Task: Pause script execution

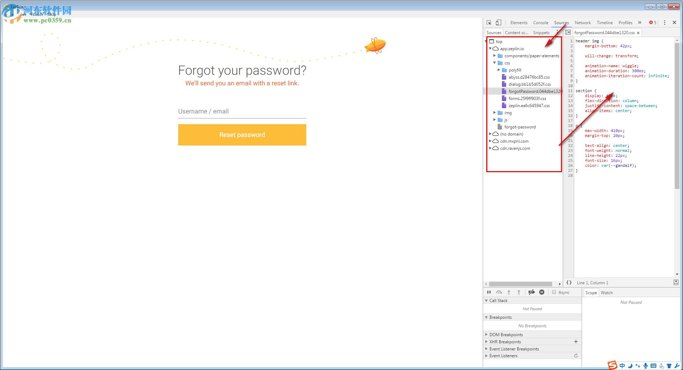Action: [489, 292]
